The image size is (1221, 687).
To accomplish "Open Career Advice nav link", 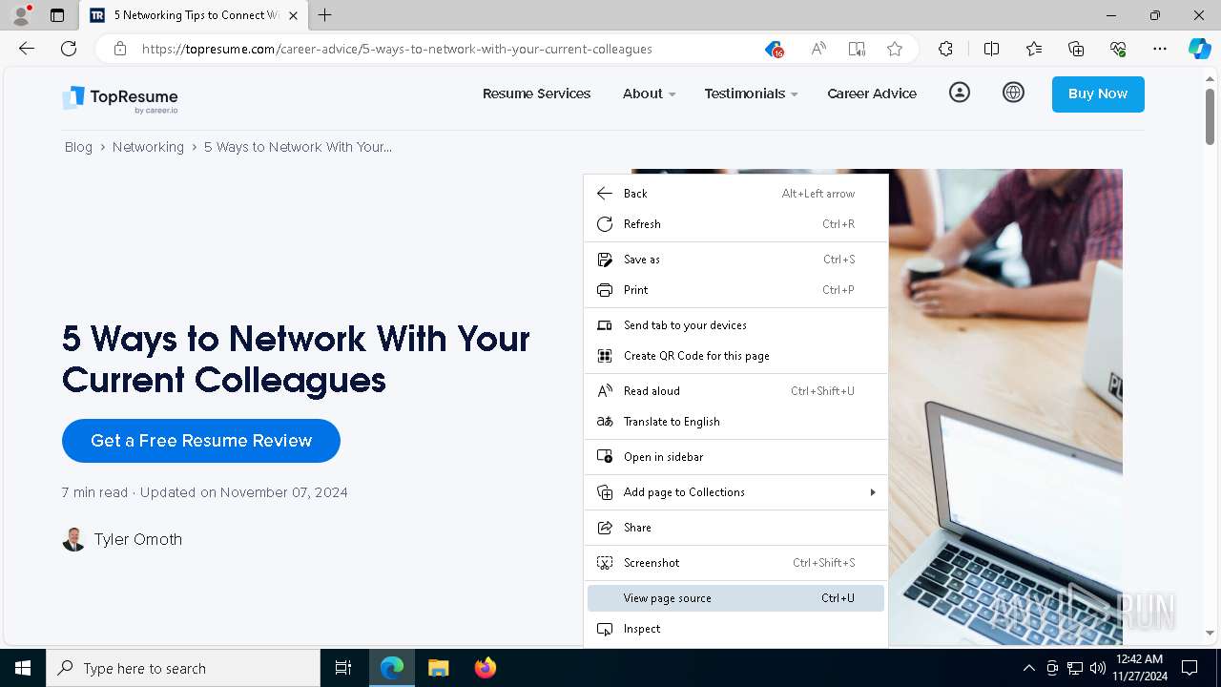I will [872, 94].
